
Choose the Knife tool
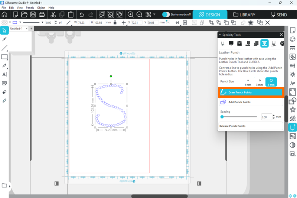coord(4,100)
